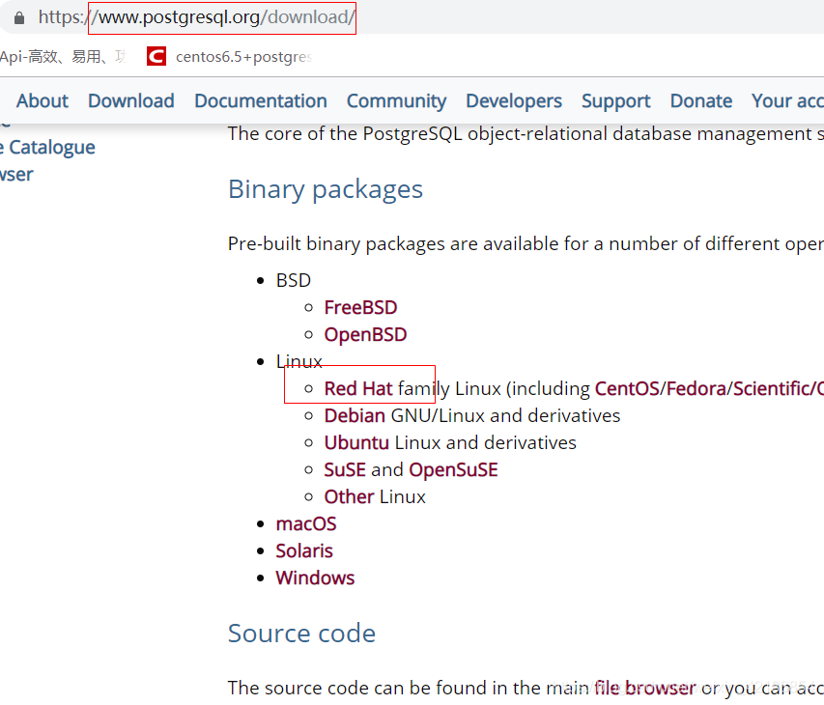This screenshot has width=824, height=705.
Task: Open the OpenBSD packages link
Action: click(365, 335)
